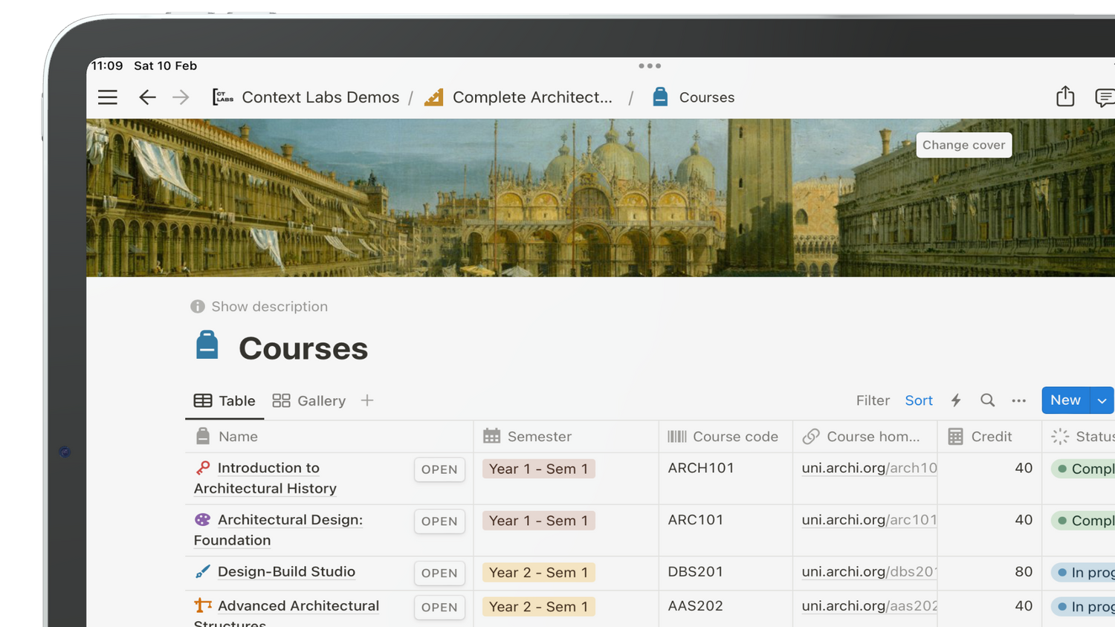Open the comments icon in top bar

(x=1105, y=97)
